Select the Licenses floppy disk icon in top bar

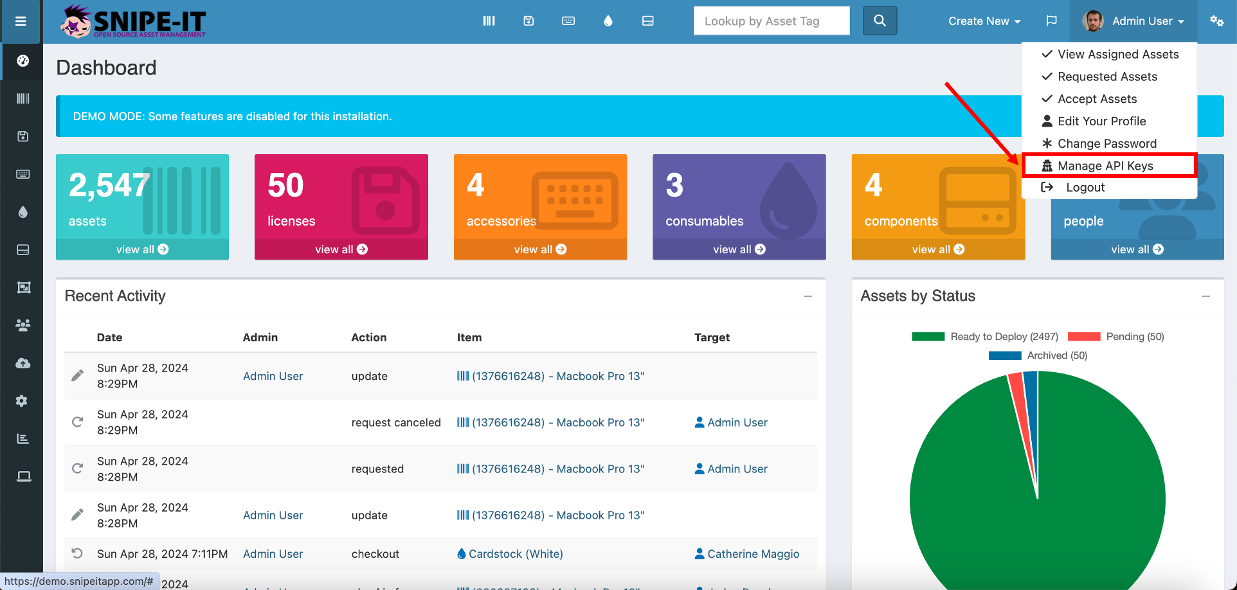click(528, 21)
